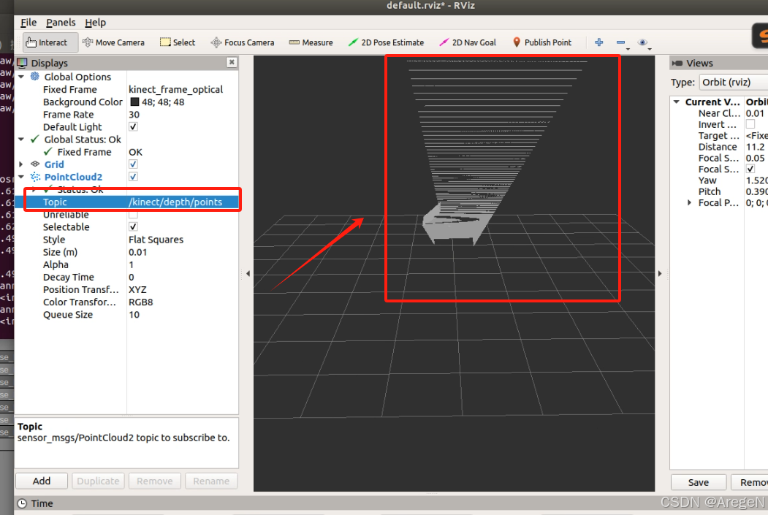The image size is (768, 515).
Task: Activate the Focus Camera tool
Action: pos(243,42)
